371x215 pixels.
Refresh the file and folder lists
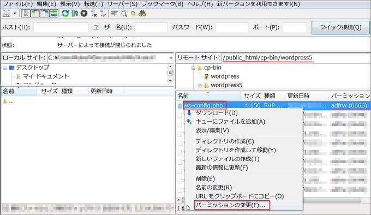65,14
